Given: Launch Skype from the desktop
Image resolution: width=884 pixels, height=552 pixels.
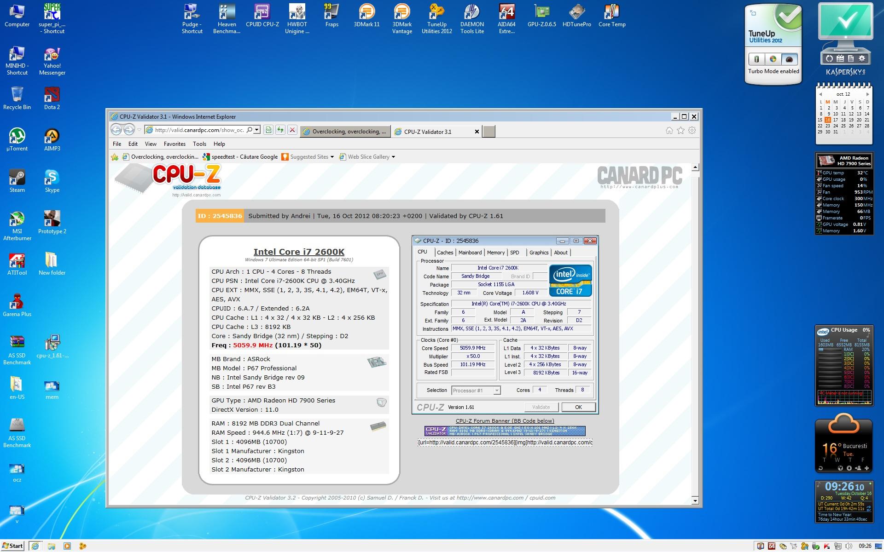Looking at the screenshot, I should (52, 181).
